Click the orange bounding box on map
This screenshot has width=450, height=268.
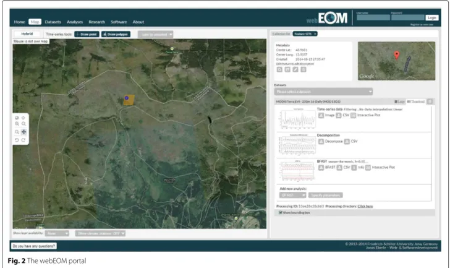pyautogui.click(x=129, y=100)
